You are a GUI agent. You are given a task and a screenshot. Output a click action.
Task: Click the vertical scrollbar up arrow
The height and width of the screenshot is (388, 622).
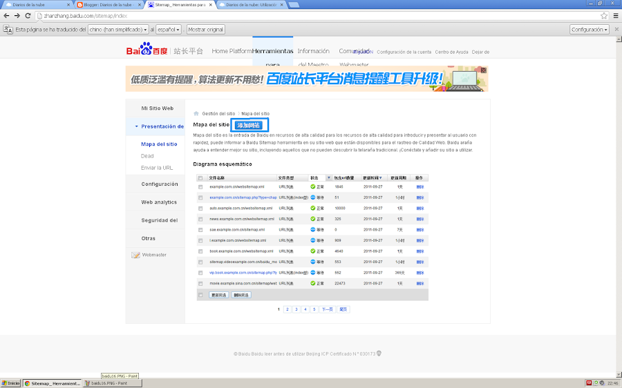coord(619,39)
